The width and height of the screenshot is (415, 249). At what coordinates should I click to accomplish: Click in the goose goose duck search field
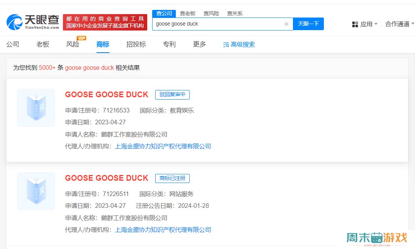pos(217,24)
